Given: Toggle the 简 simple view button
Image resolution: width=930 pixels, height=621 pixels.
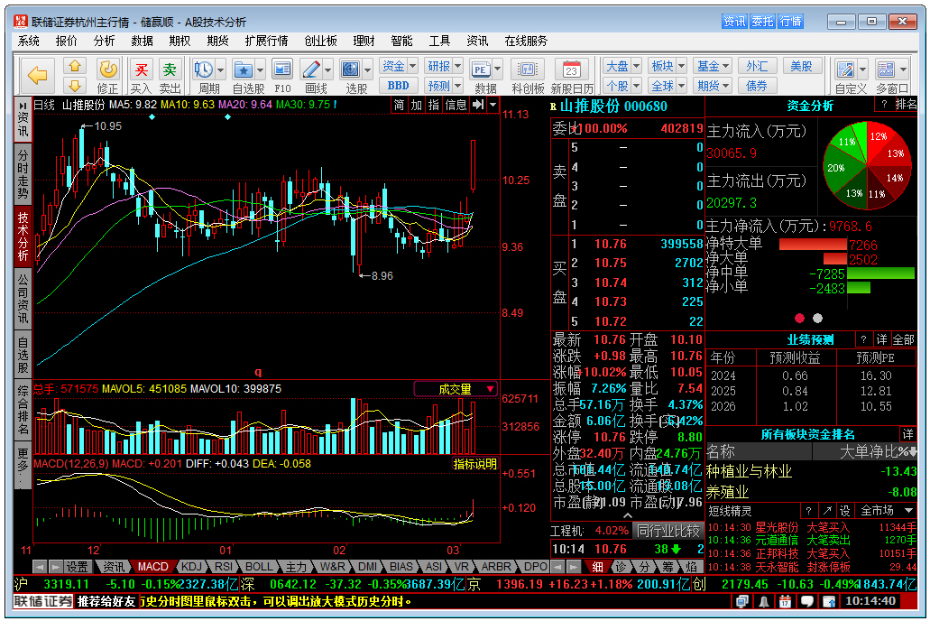Looking at the screenshot, I should pos(399,105).
